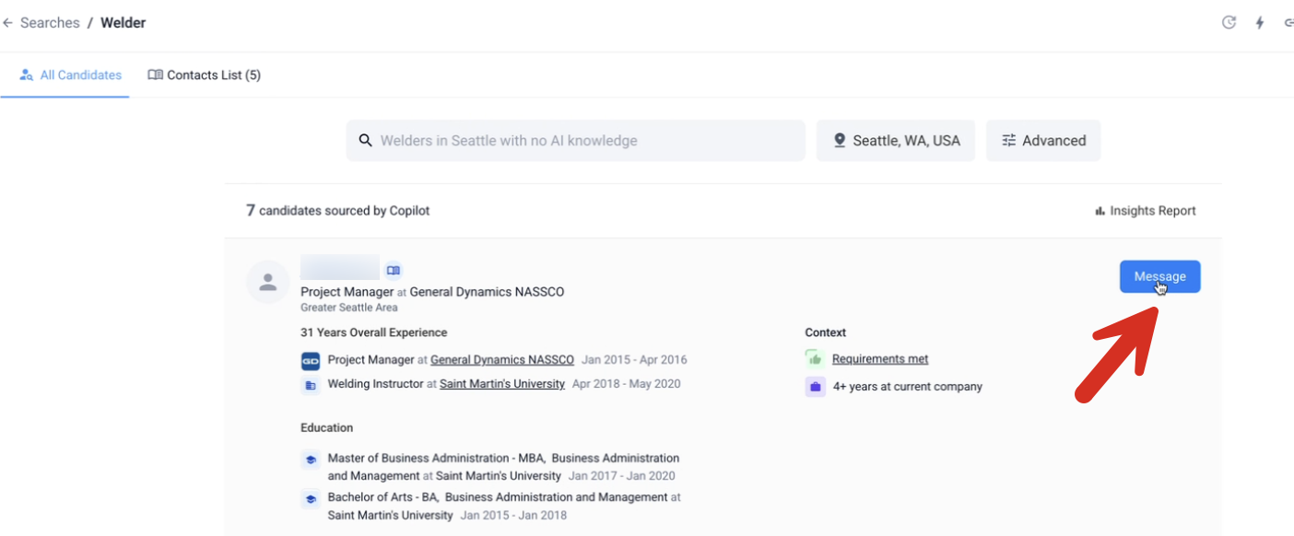1294x536 pixels.
Task: Open the Insights Report
Action: [1145, 211]
